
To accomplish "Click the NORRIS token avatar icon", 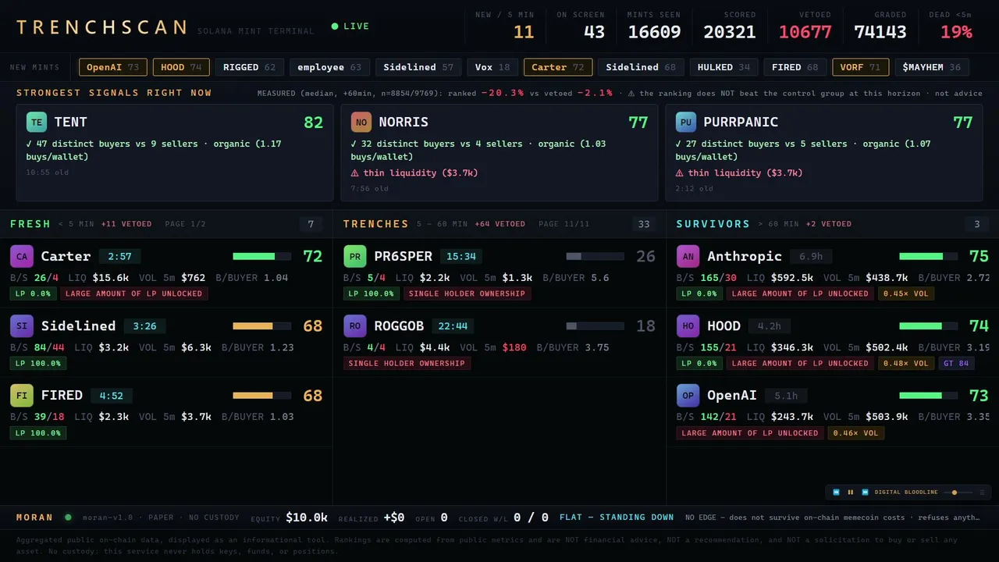I will 361,122.
